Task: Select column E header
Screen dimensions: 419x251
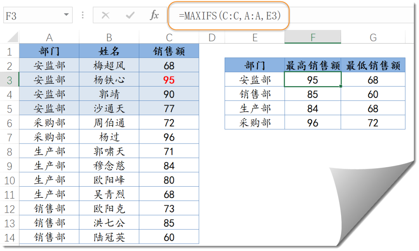Action: coord(255,37)
